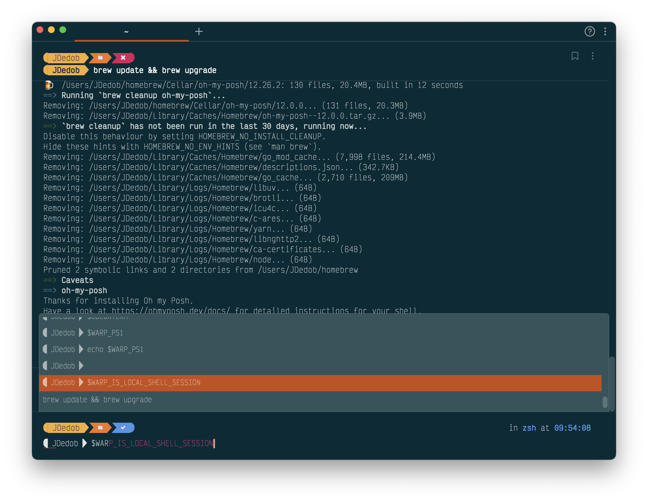
Task: Bookmark the brew update command block
Action: pyautogui.click(x=575, y=56)
